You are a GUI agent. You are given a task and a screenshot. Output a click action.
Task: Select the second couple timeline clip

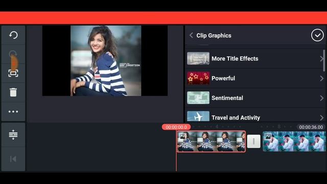coord(294,141)
